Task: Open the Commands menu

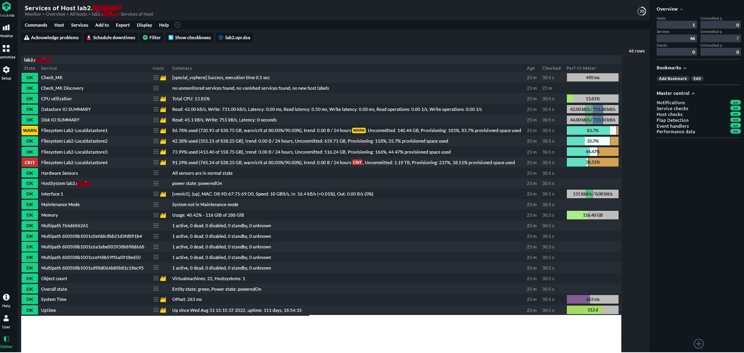Action: click(36, 25)
